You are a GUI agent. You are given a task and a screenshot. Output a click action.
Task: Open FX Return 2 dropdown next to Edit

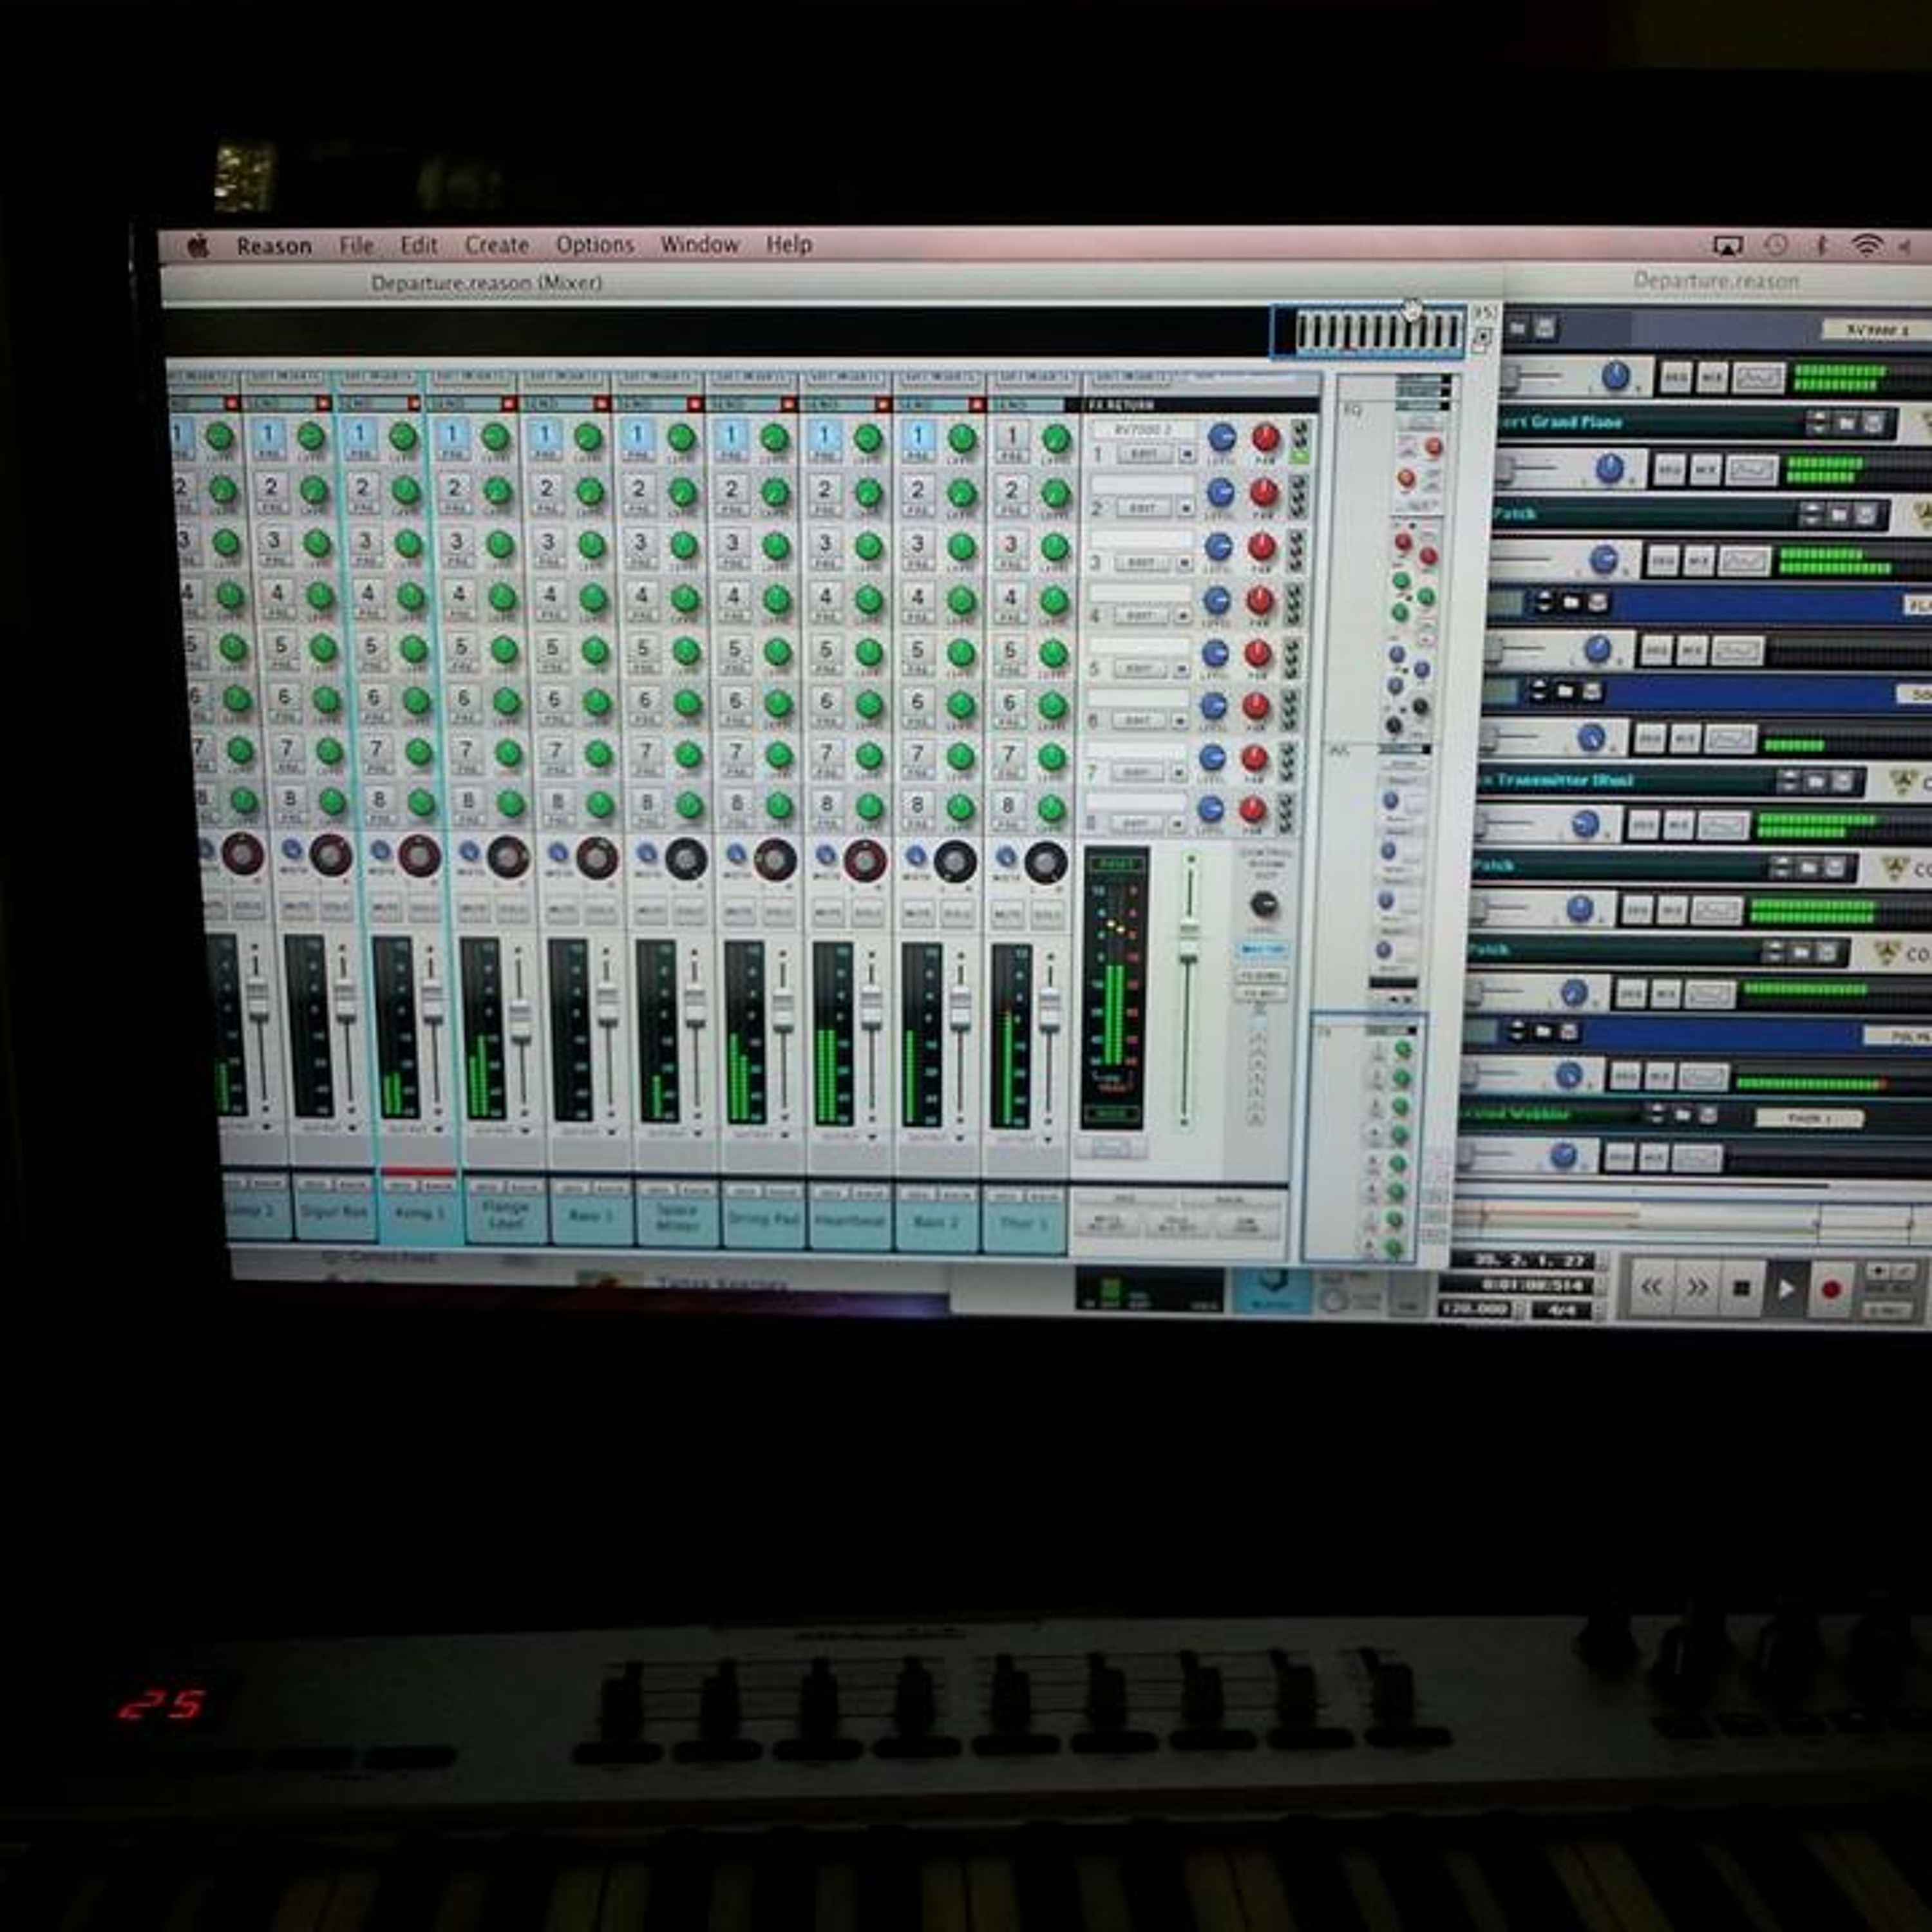pos(1185,508)
